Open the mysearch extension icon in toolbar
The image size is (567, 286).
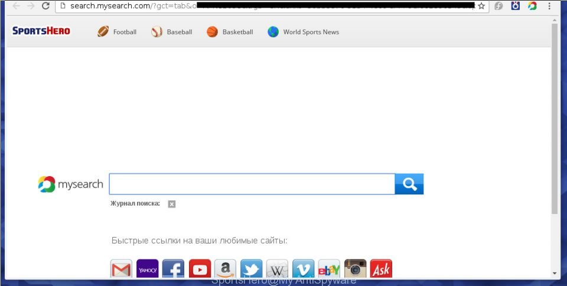[x=532, y=6]
